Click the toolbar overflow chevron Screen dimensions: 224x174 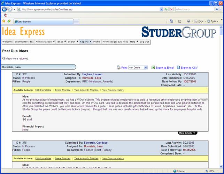(x=222, y=20)
